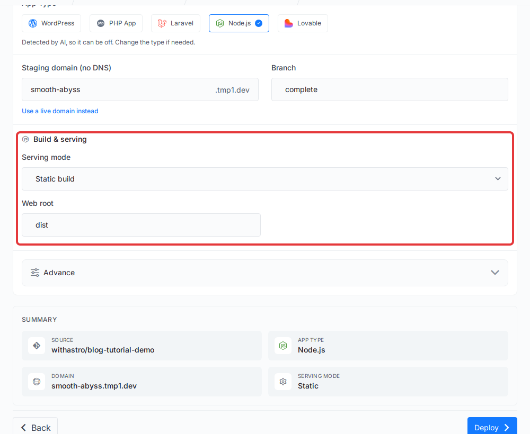530x434 pixels.
Task: Edit the smooth-abyss staging domain field
Action: (x=140, y=89)
